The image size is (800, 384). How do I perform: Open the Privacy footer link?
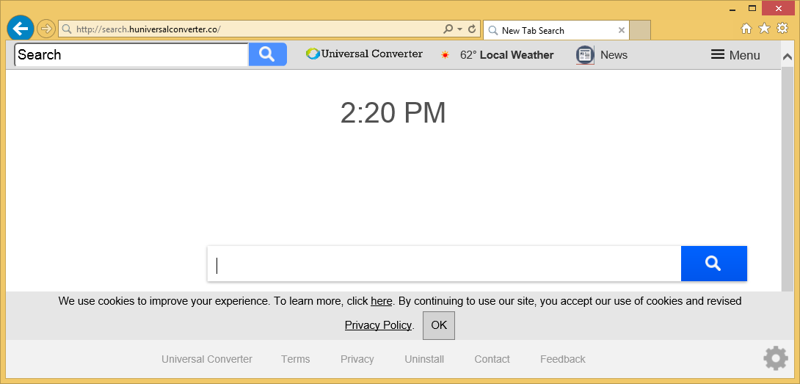(357, 360)
